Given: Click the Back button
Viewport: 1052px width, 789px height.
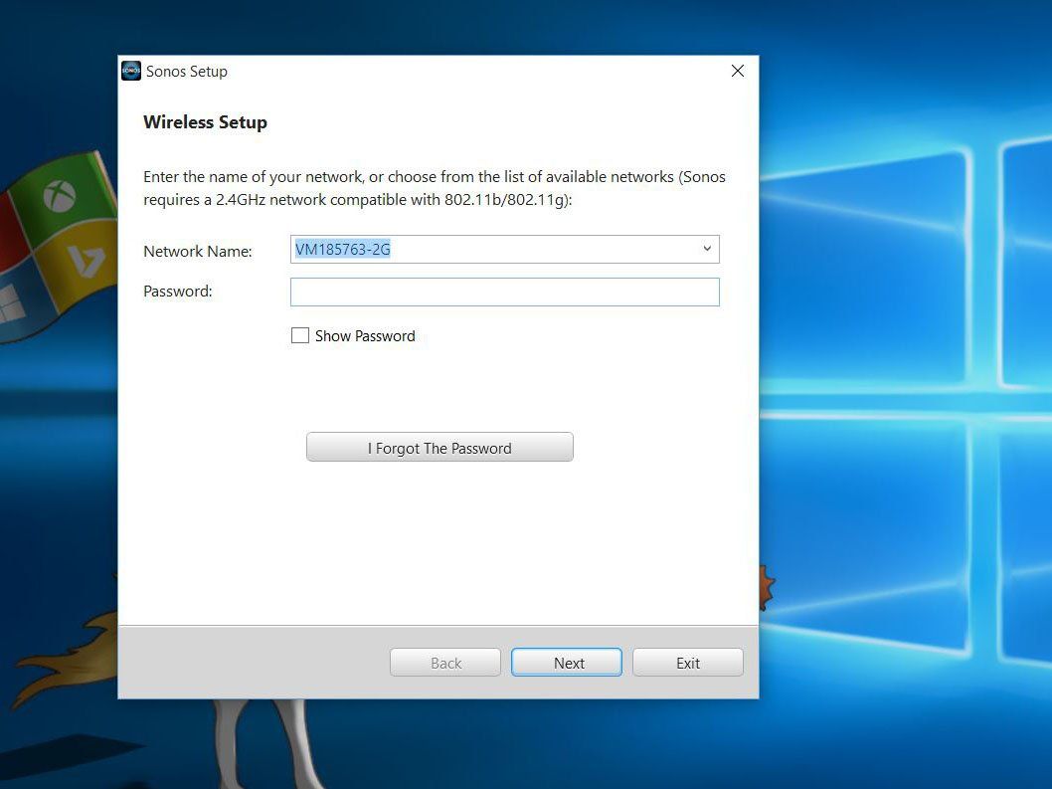Looking at the screenshot, I should point(445,663).
